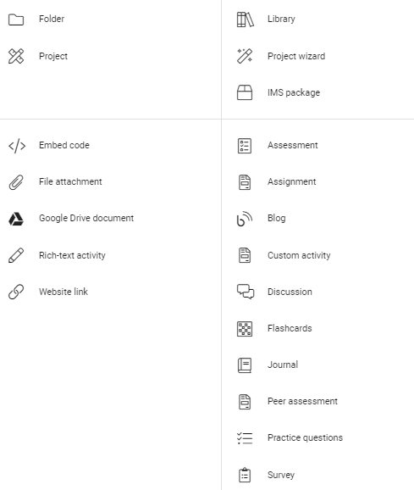Click the Blog feed icon
Screen dimensions: 414x490
[245, 219]
